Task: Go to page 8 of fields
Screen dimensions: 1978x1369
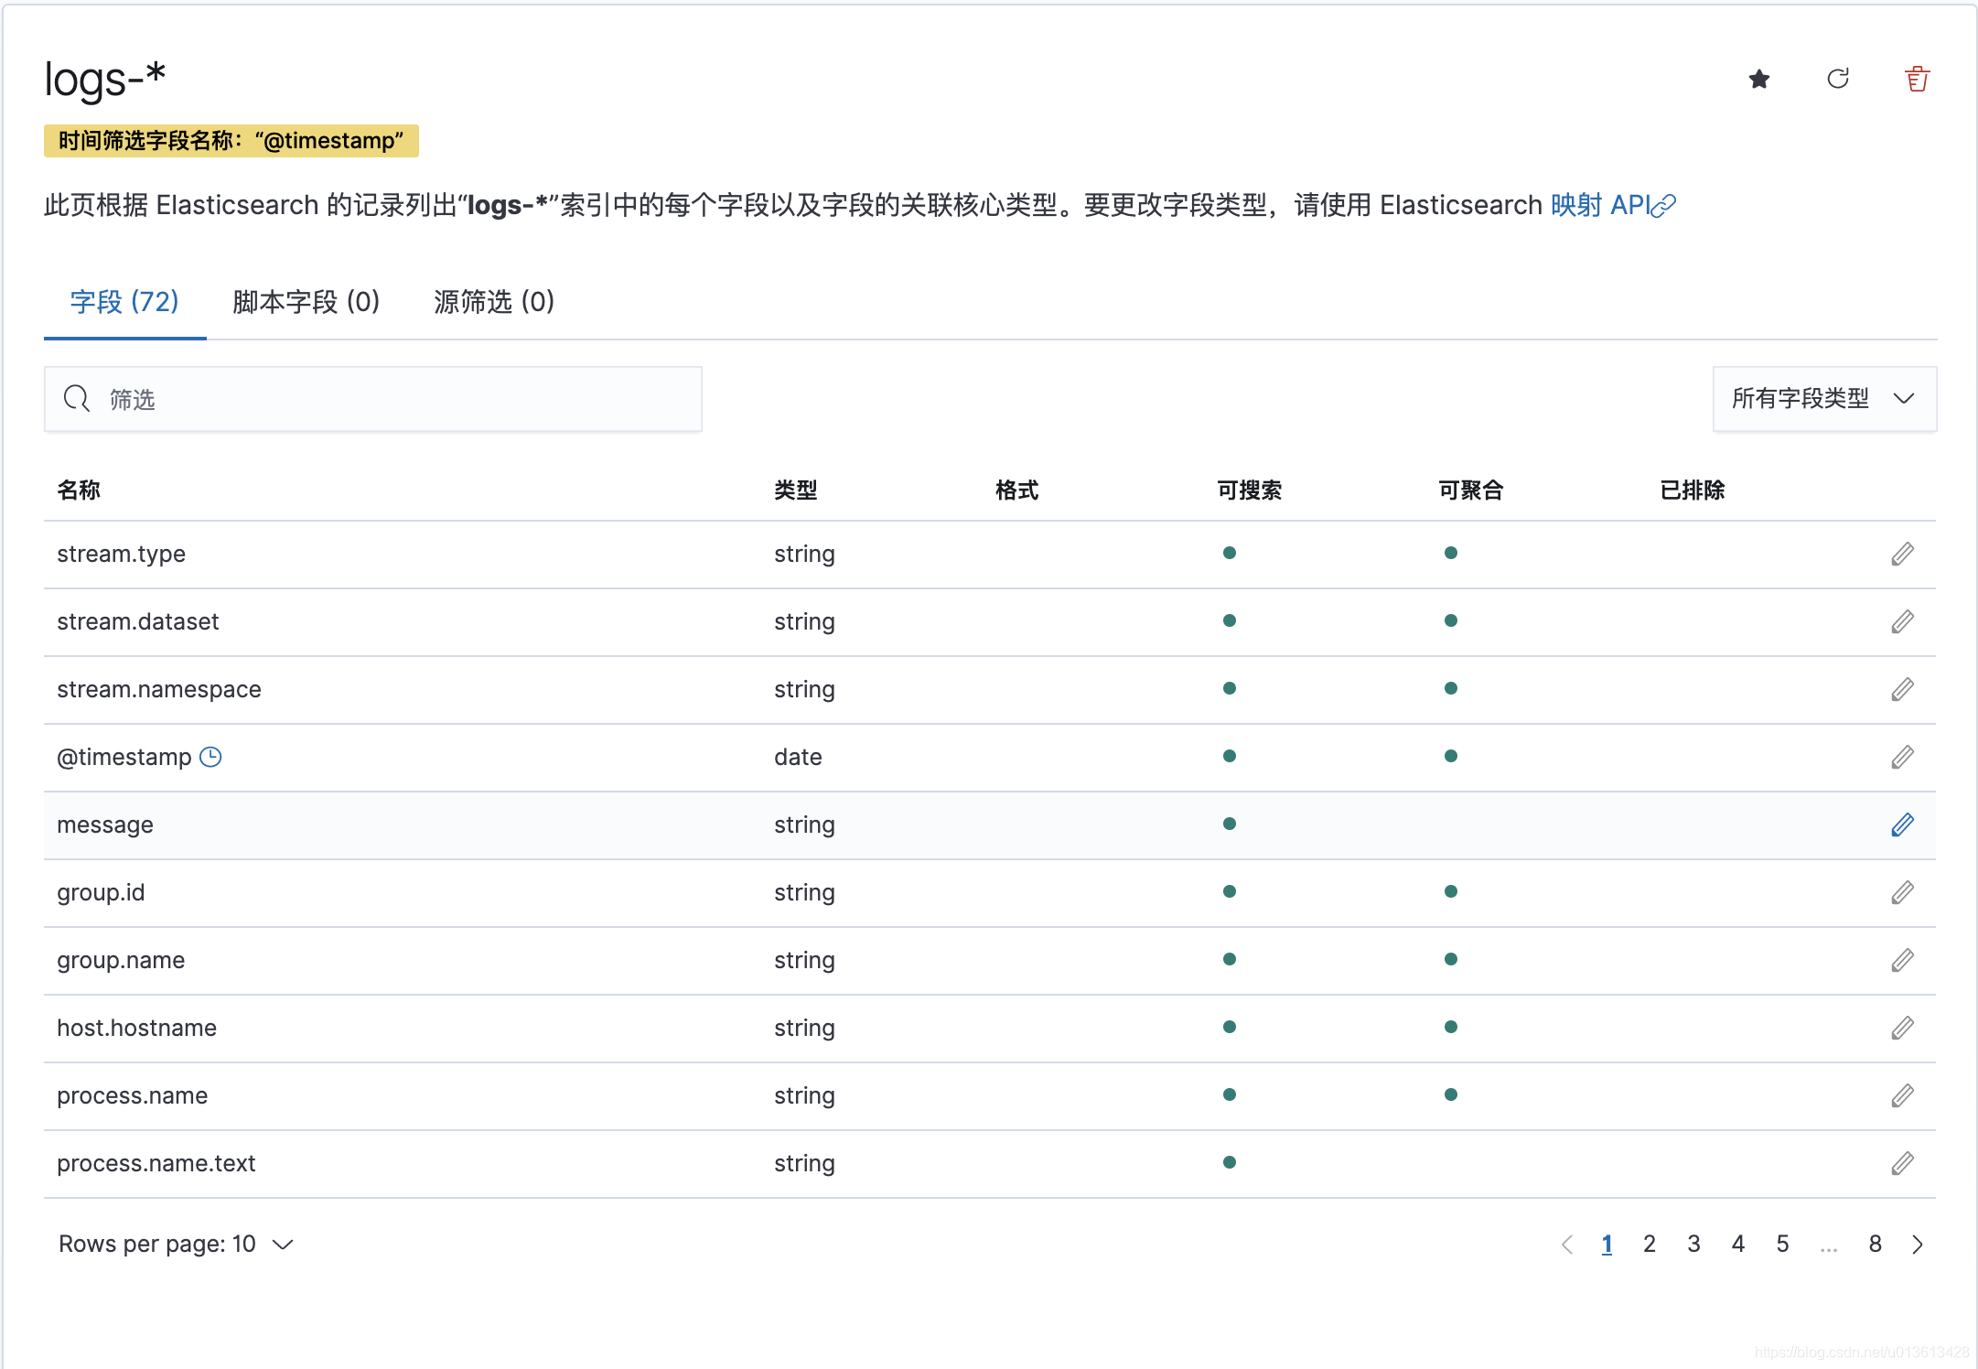Action: tap(1875, 1245)
